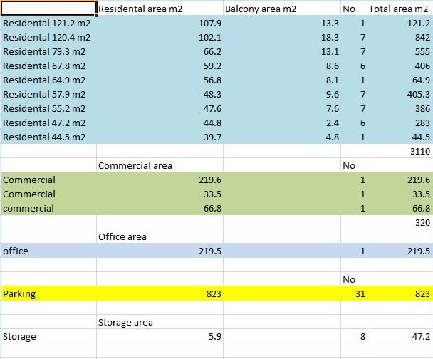Viewport: 433px width, 359px height.
Task: Select balcony area cell 8.6
Action: click(282, 66)
